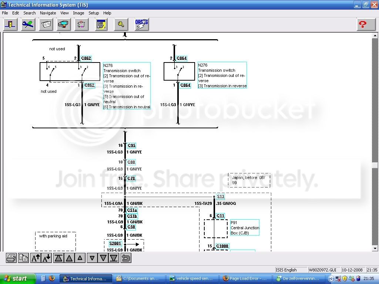This screenshot has height=284, width=379.
Task: Click the C1000 connector link
Action: [222, 246]
